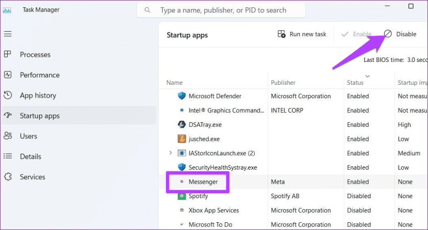
Task: Click the Disable circle-slash icon
Action: (x=388, y=33)
